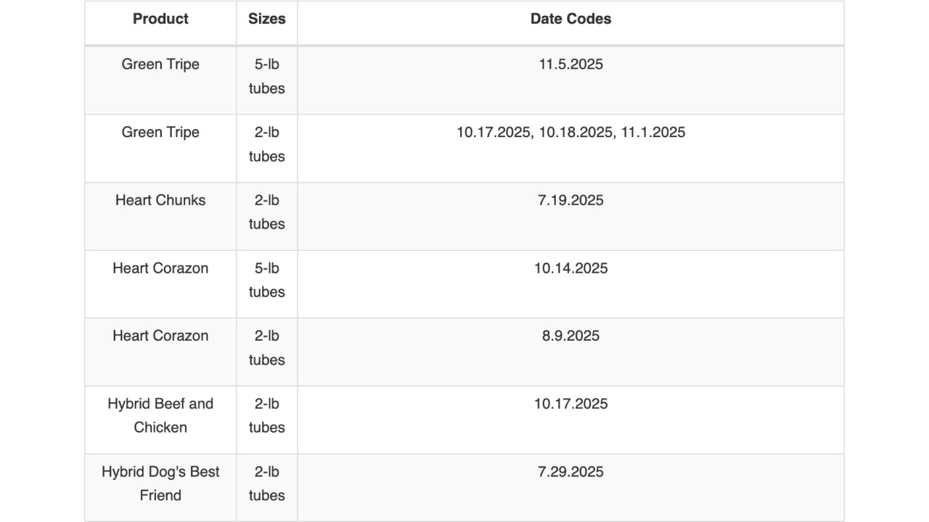
Task: Click the 5-lb tubes size for Green Tripe
Action: pos(267,76)
